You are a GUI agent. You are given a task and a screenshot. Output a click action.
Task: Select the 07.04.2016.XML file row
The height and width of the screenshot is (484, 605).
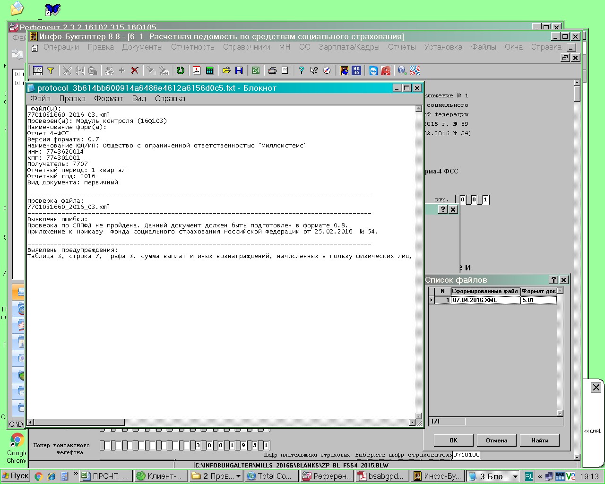pyautogui.click(x=492, y=300)
